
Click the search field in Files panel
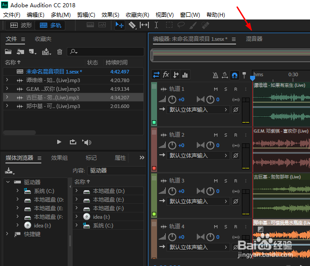[x=106, y=52]
